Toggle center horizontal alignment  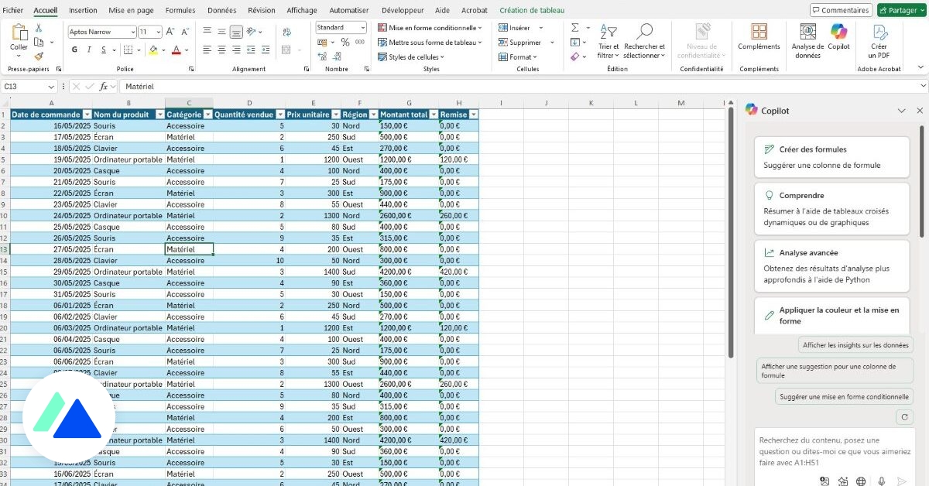pos(221,50)
